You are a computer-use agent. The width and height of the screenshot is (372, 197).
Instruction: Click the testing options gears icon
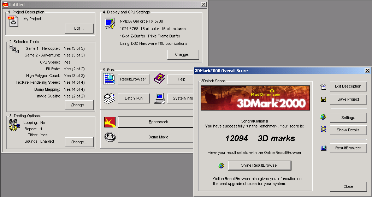pyautogui.click(x=14, y=125)
